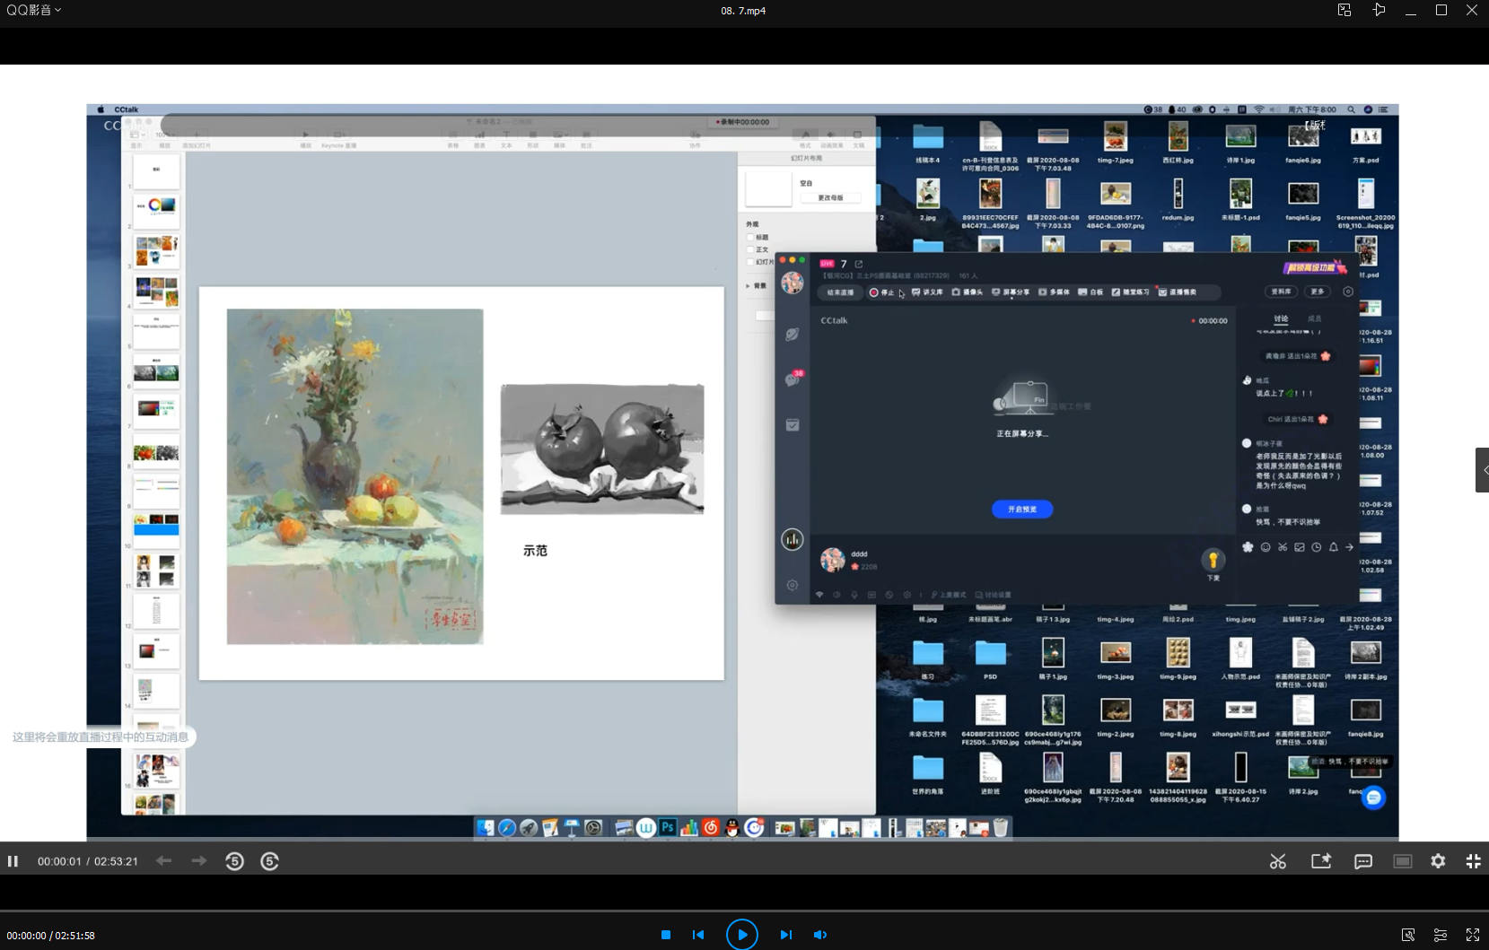Stop playback with the blue square icon
This screenshot has width=1489, height=950.
coord(666,935)
